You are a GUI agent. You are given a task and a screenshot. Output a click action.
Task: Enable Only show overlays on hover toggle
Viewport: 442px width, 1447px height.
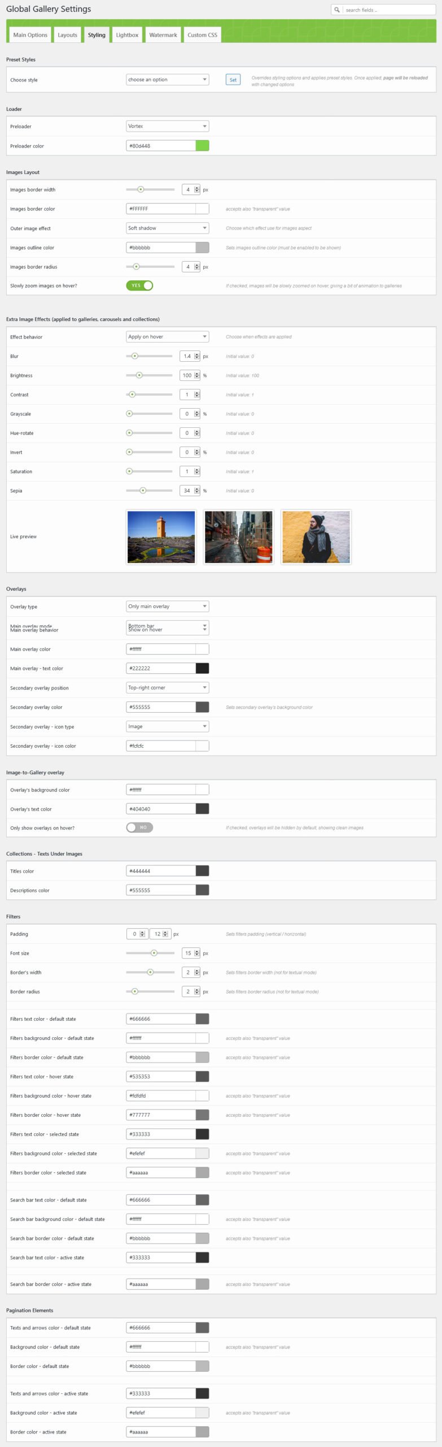[139, 828]
